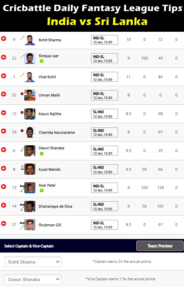Click the green status square under Axar Patel
Viewport: 184px width, 287px height.
pos(42,191)
